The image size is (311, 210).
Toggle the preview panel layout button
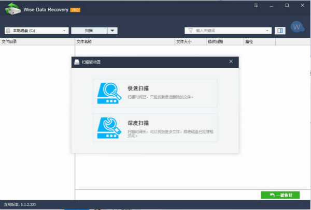280,31
